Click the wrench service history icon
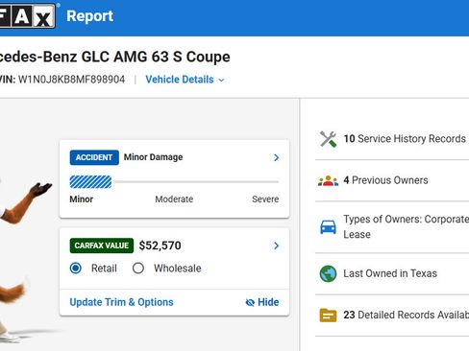 328,139
